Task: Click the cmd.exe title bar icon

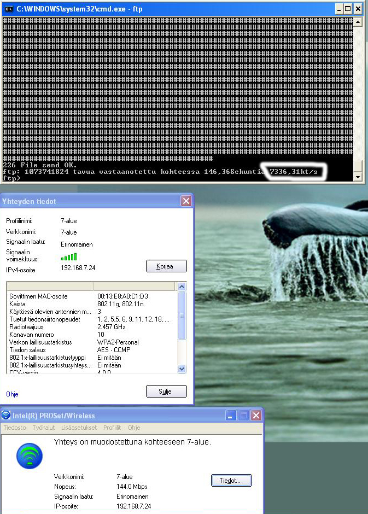Action: [8, 9]
